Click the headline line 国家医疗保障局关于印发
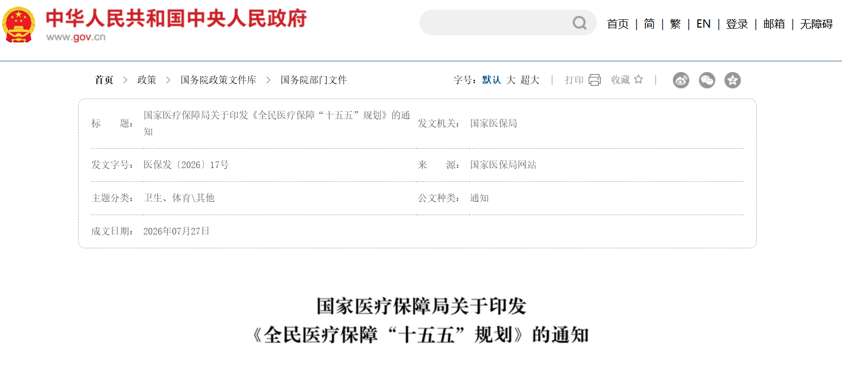This screenshot has width=842, height=374. [421, 306]
